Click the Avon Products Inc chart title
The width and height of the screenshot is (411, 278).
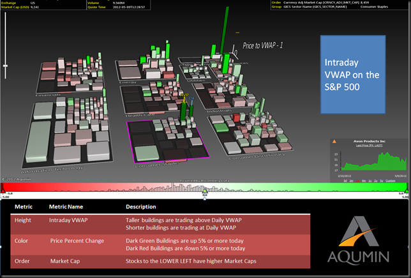pos(370,141)
